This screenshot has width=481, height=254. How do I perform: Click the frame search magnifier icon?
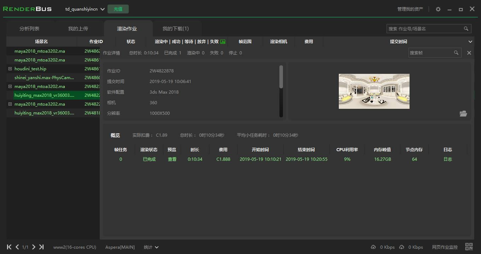pos(456,53)
